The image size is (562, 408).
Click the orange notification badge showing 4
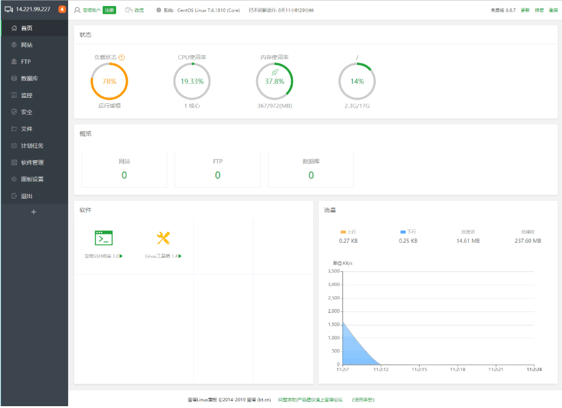point(62,9)
